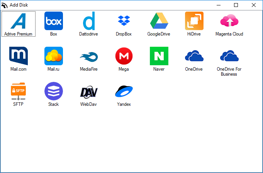Viewport: 263px width, 173px height.
Task: Choose the MediaFire flame icon
Action: (89, 57)
